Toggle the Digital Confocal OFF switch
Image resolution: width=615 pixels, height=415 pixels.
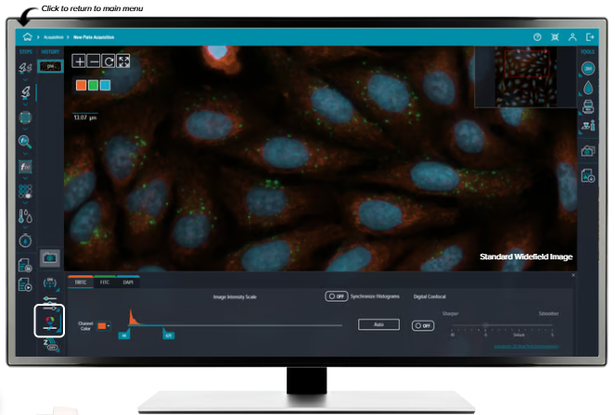coord(422,326)
